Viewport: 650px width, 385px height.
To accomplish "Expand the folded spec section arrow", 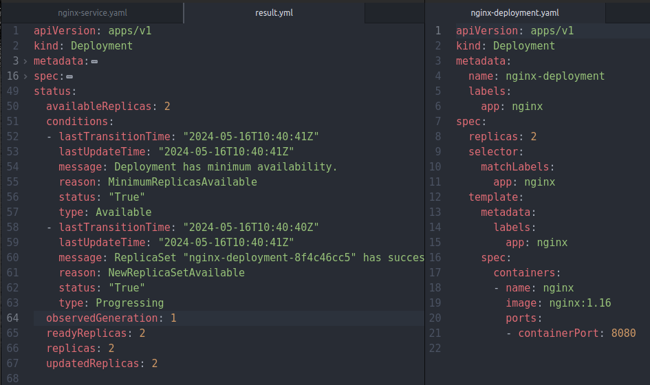I will 25,76.
